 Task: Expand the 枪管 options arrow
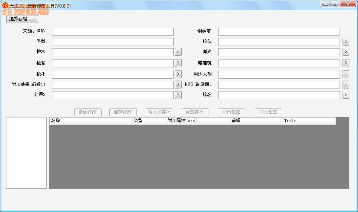coord(178,63)
